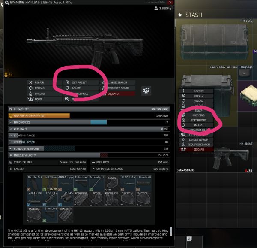The width and height of the screenshot is (257, 248).
Task: Open modding gear icon beside Discard
Action: click(147, 91)
